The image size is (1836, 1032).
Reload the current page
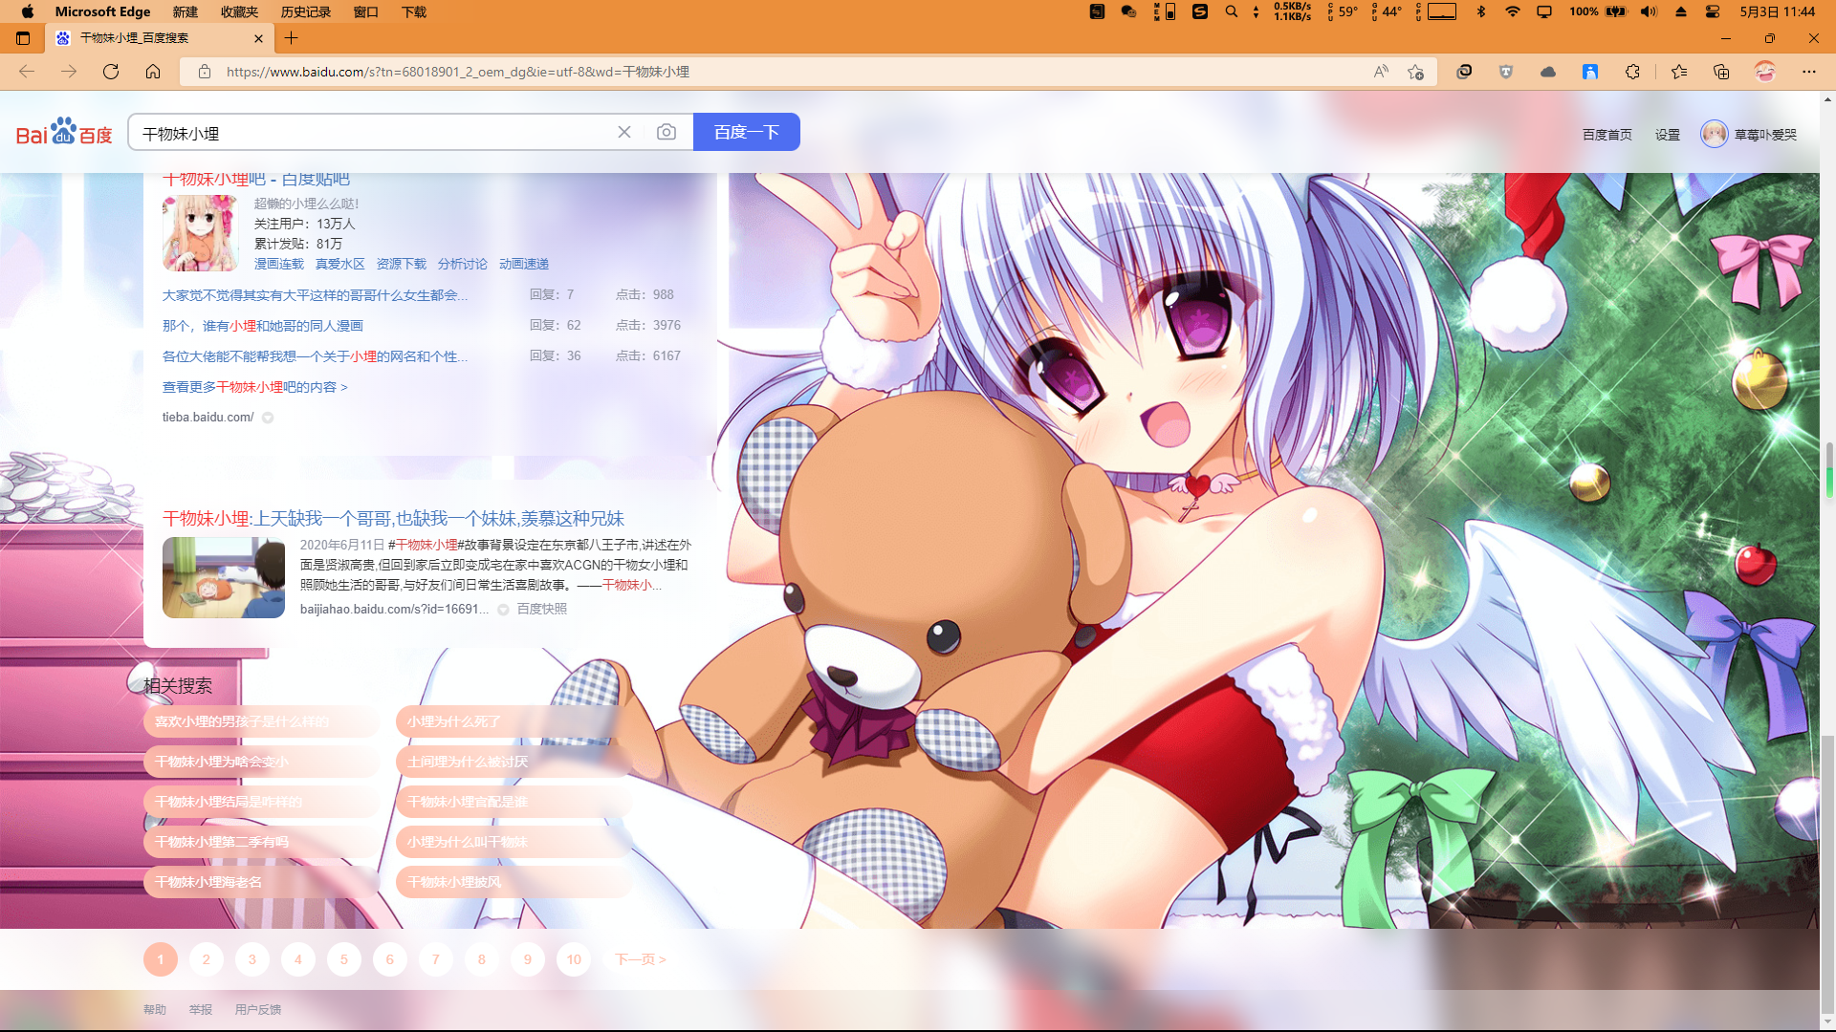coord(111,72)
